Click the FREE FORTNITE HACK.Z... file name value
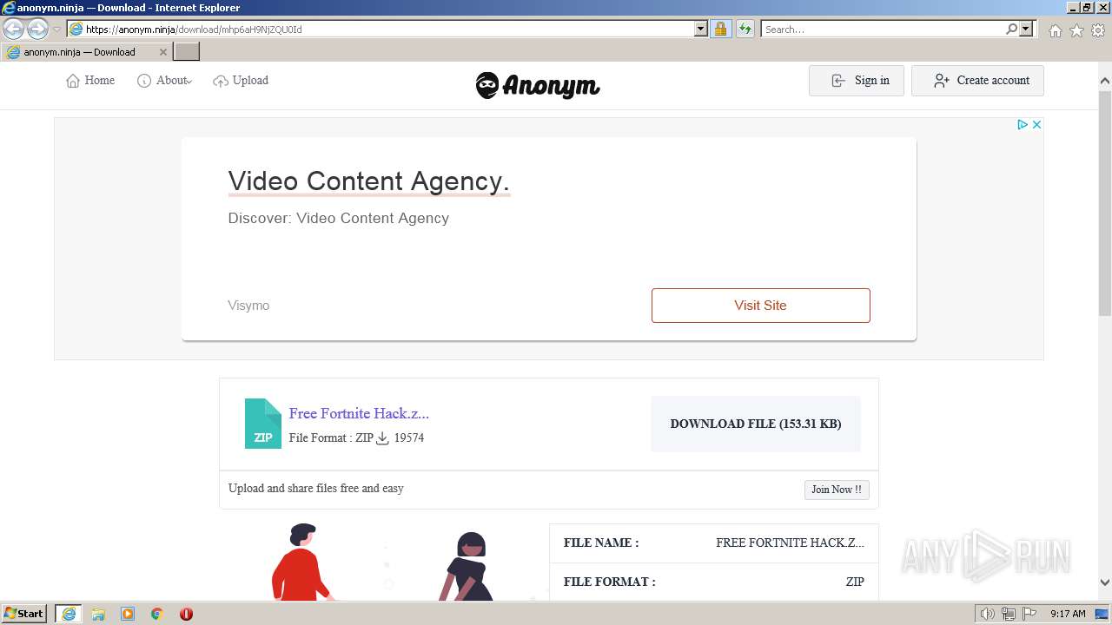 pos(791,543)
